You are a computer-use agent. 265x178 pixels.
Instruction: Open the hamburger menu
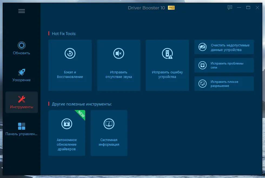22,11
